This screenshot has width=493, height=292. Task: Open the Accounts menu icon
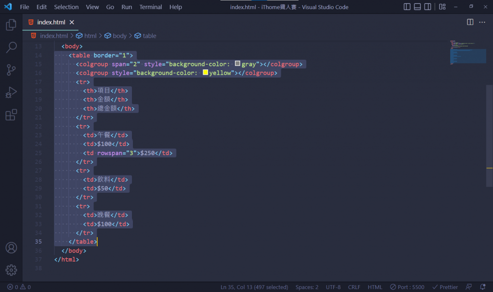(x=11, y=248)
